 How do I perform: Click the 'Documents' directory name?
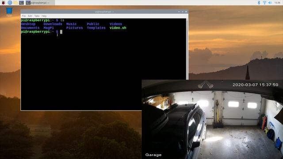coord(30,28)
